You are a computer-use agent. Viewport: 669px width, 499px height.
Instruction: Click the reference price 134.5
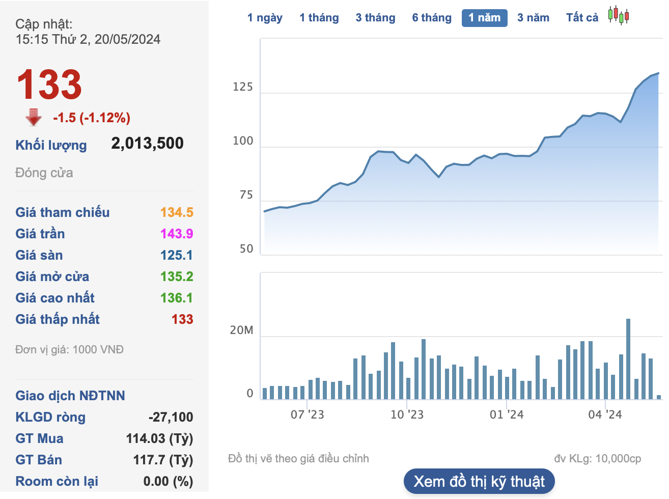pyautogui.click(x=177, y=212)
